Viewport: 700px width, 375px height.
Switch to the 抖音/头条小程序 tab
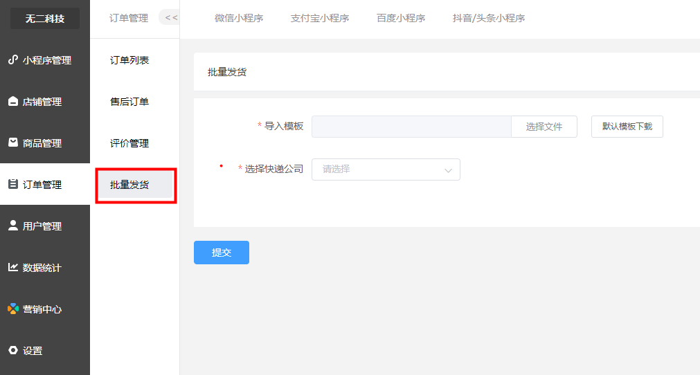pos(488,18)
